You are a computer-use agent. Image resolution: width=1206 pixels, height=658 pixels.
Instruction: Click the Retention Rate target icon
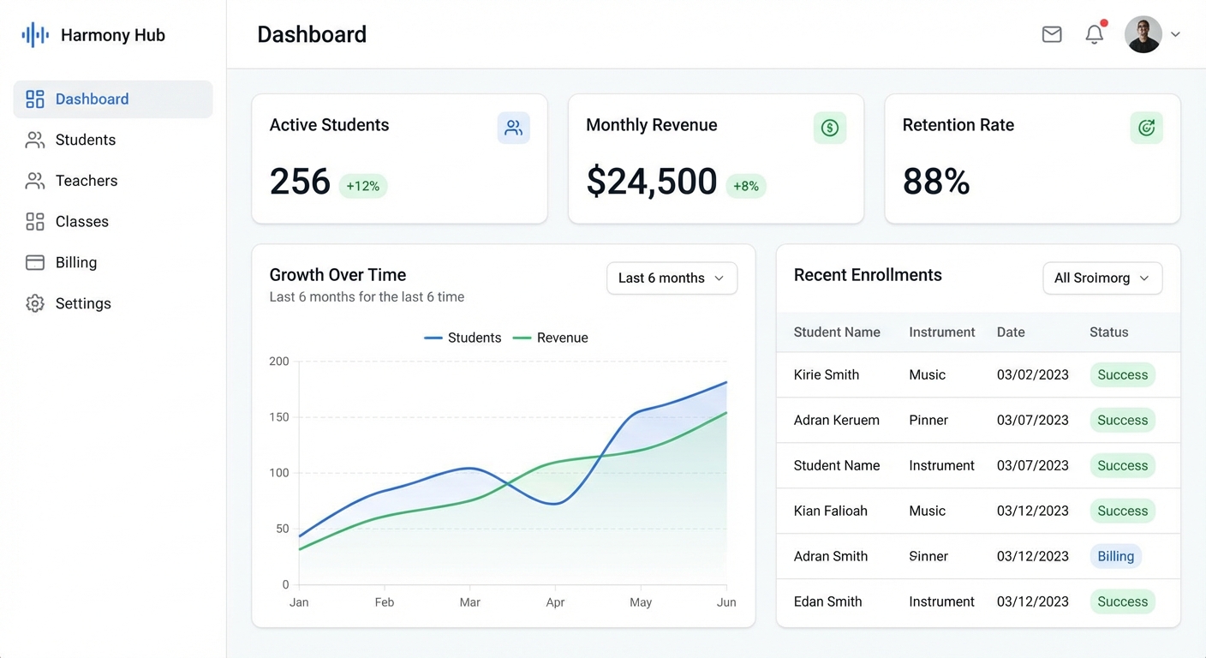pos(1146,128)
